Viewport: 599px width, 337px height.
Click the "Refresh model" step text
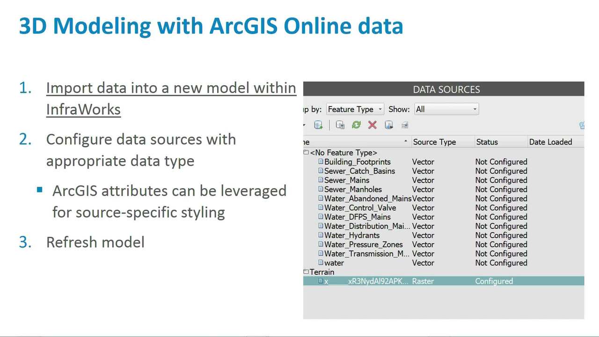click(x=95, y=242)
